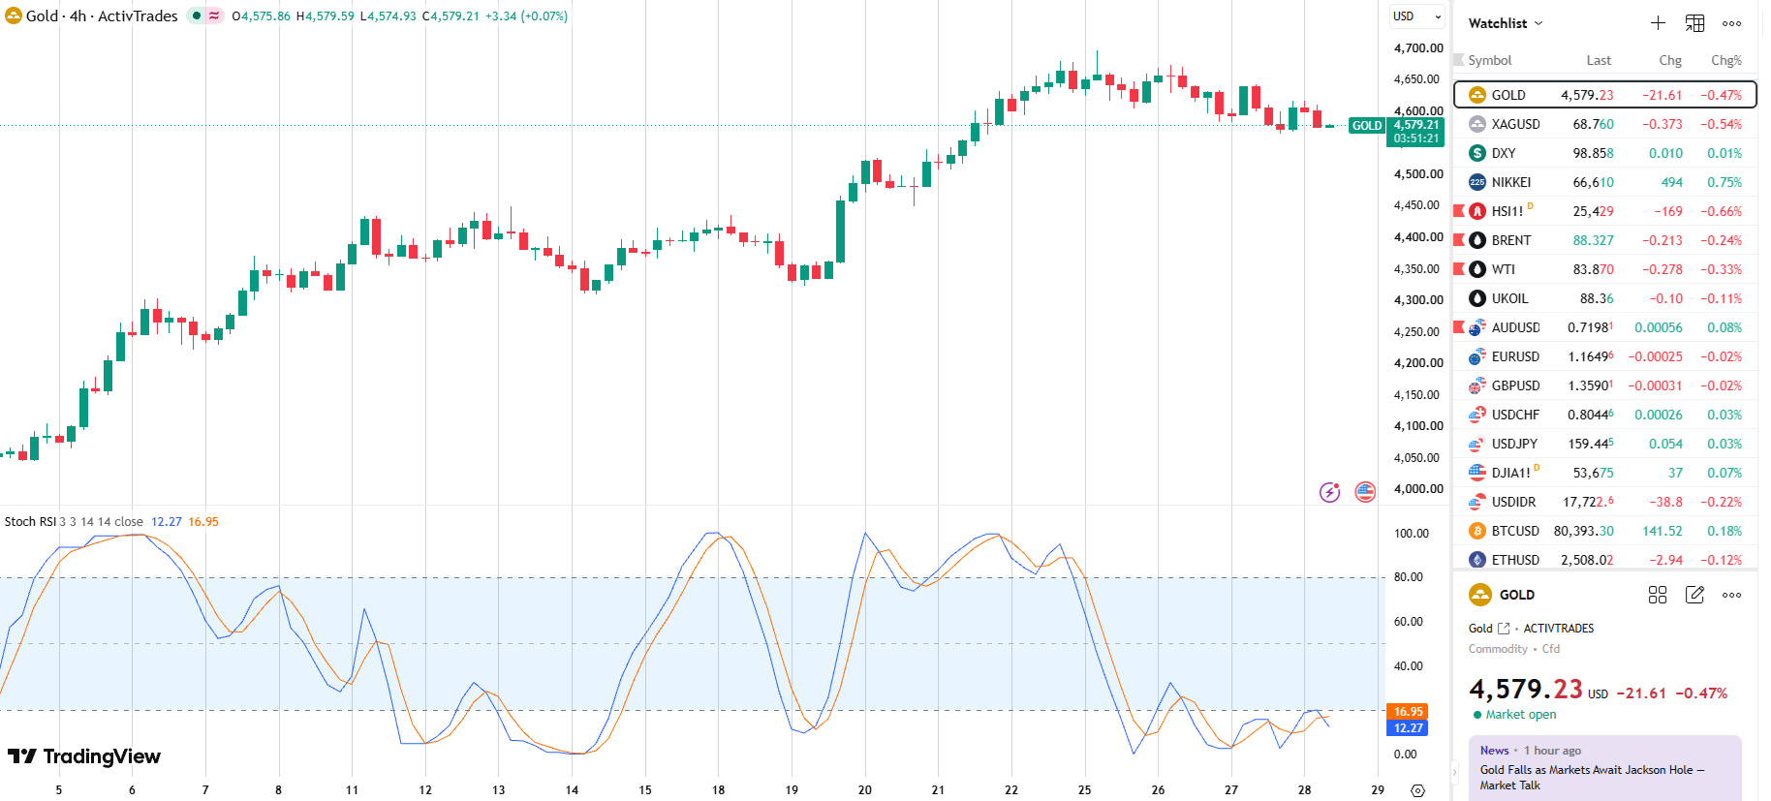Click the gold bar icon in chart title

pyautogui.click(x=14, y=15)
